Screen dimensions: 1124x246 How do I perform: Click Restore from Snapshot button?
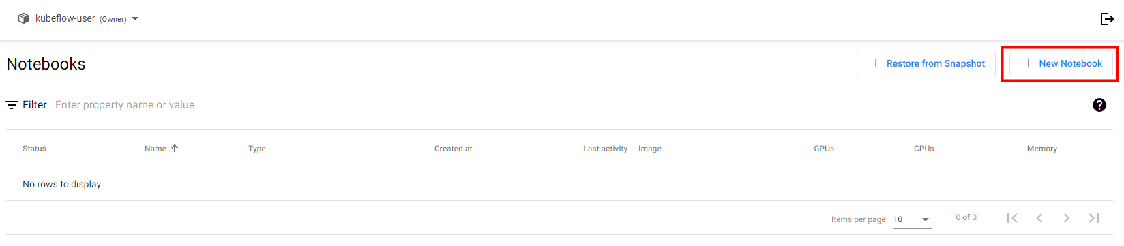[x=926, y=63]
